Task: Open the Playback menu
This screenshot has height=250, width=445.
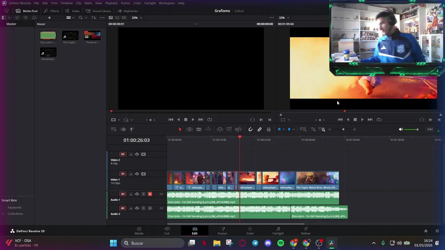Action: point(111,3)
